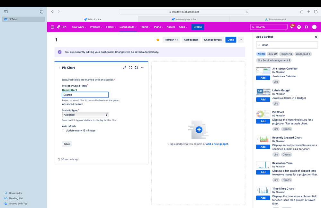Expand the Projects menu
The image size is (321, 208).
[96, 27]
